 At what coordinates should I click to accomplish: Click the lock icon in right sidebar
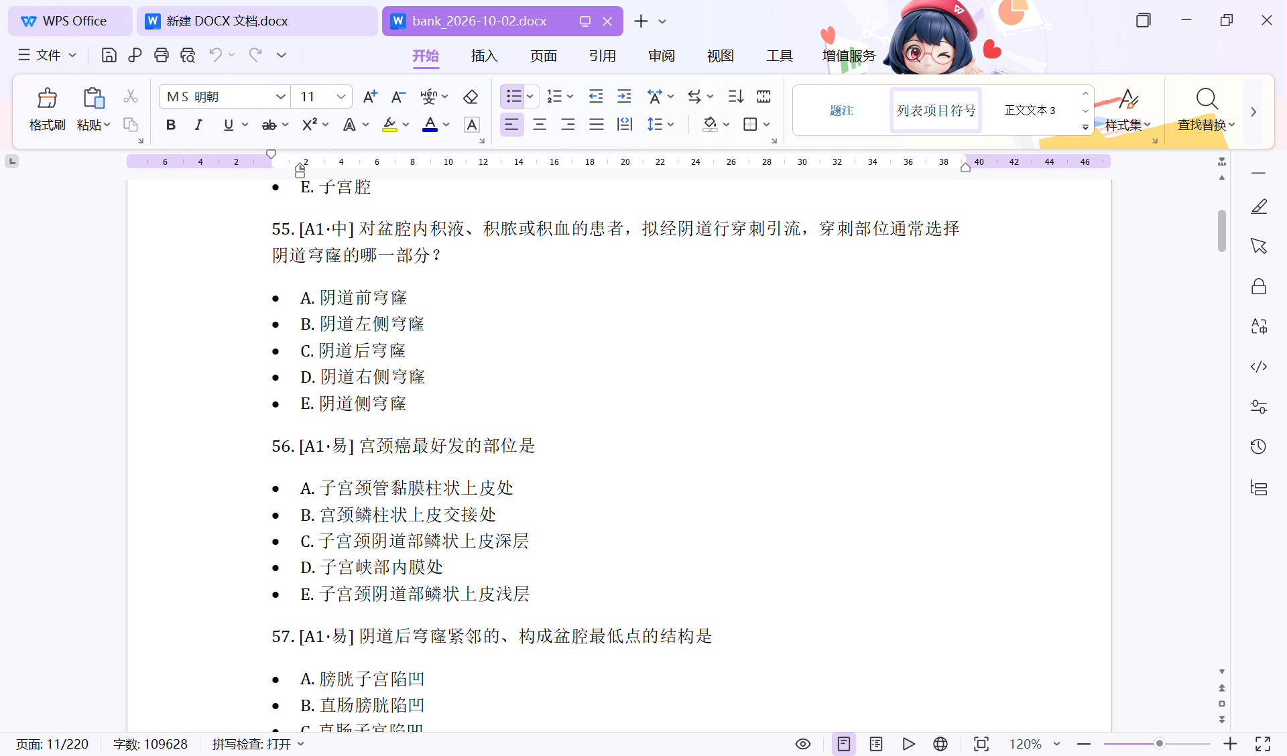pyautogui.click(x=1259, y=286)
